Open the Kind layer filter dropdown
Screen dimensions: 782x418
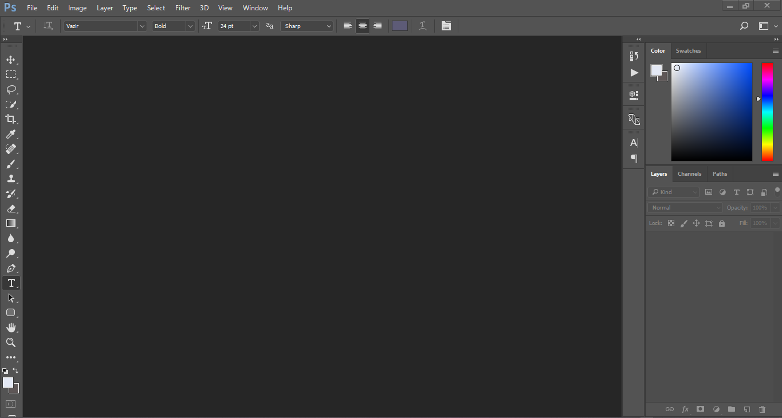674,192
